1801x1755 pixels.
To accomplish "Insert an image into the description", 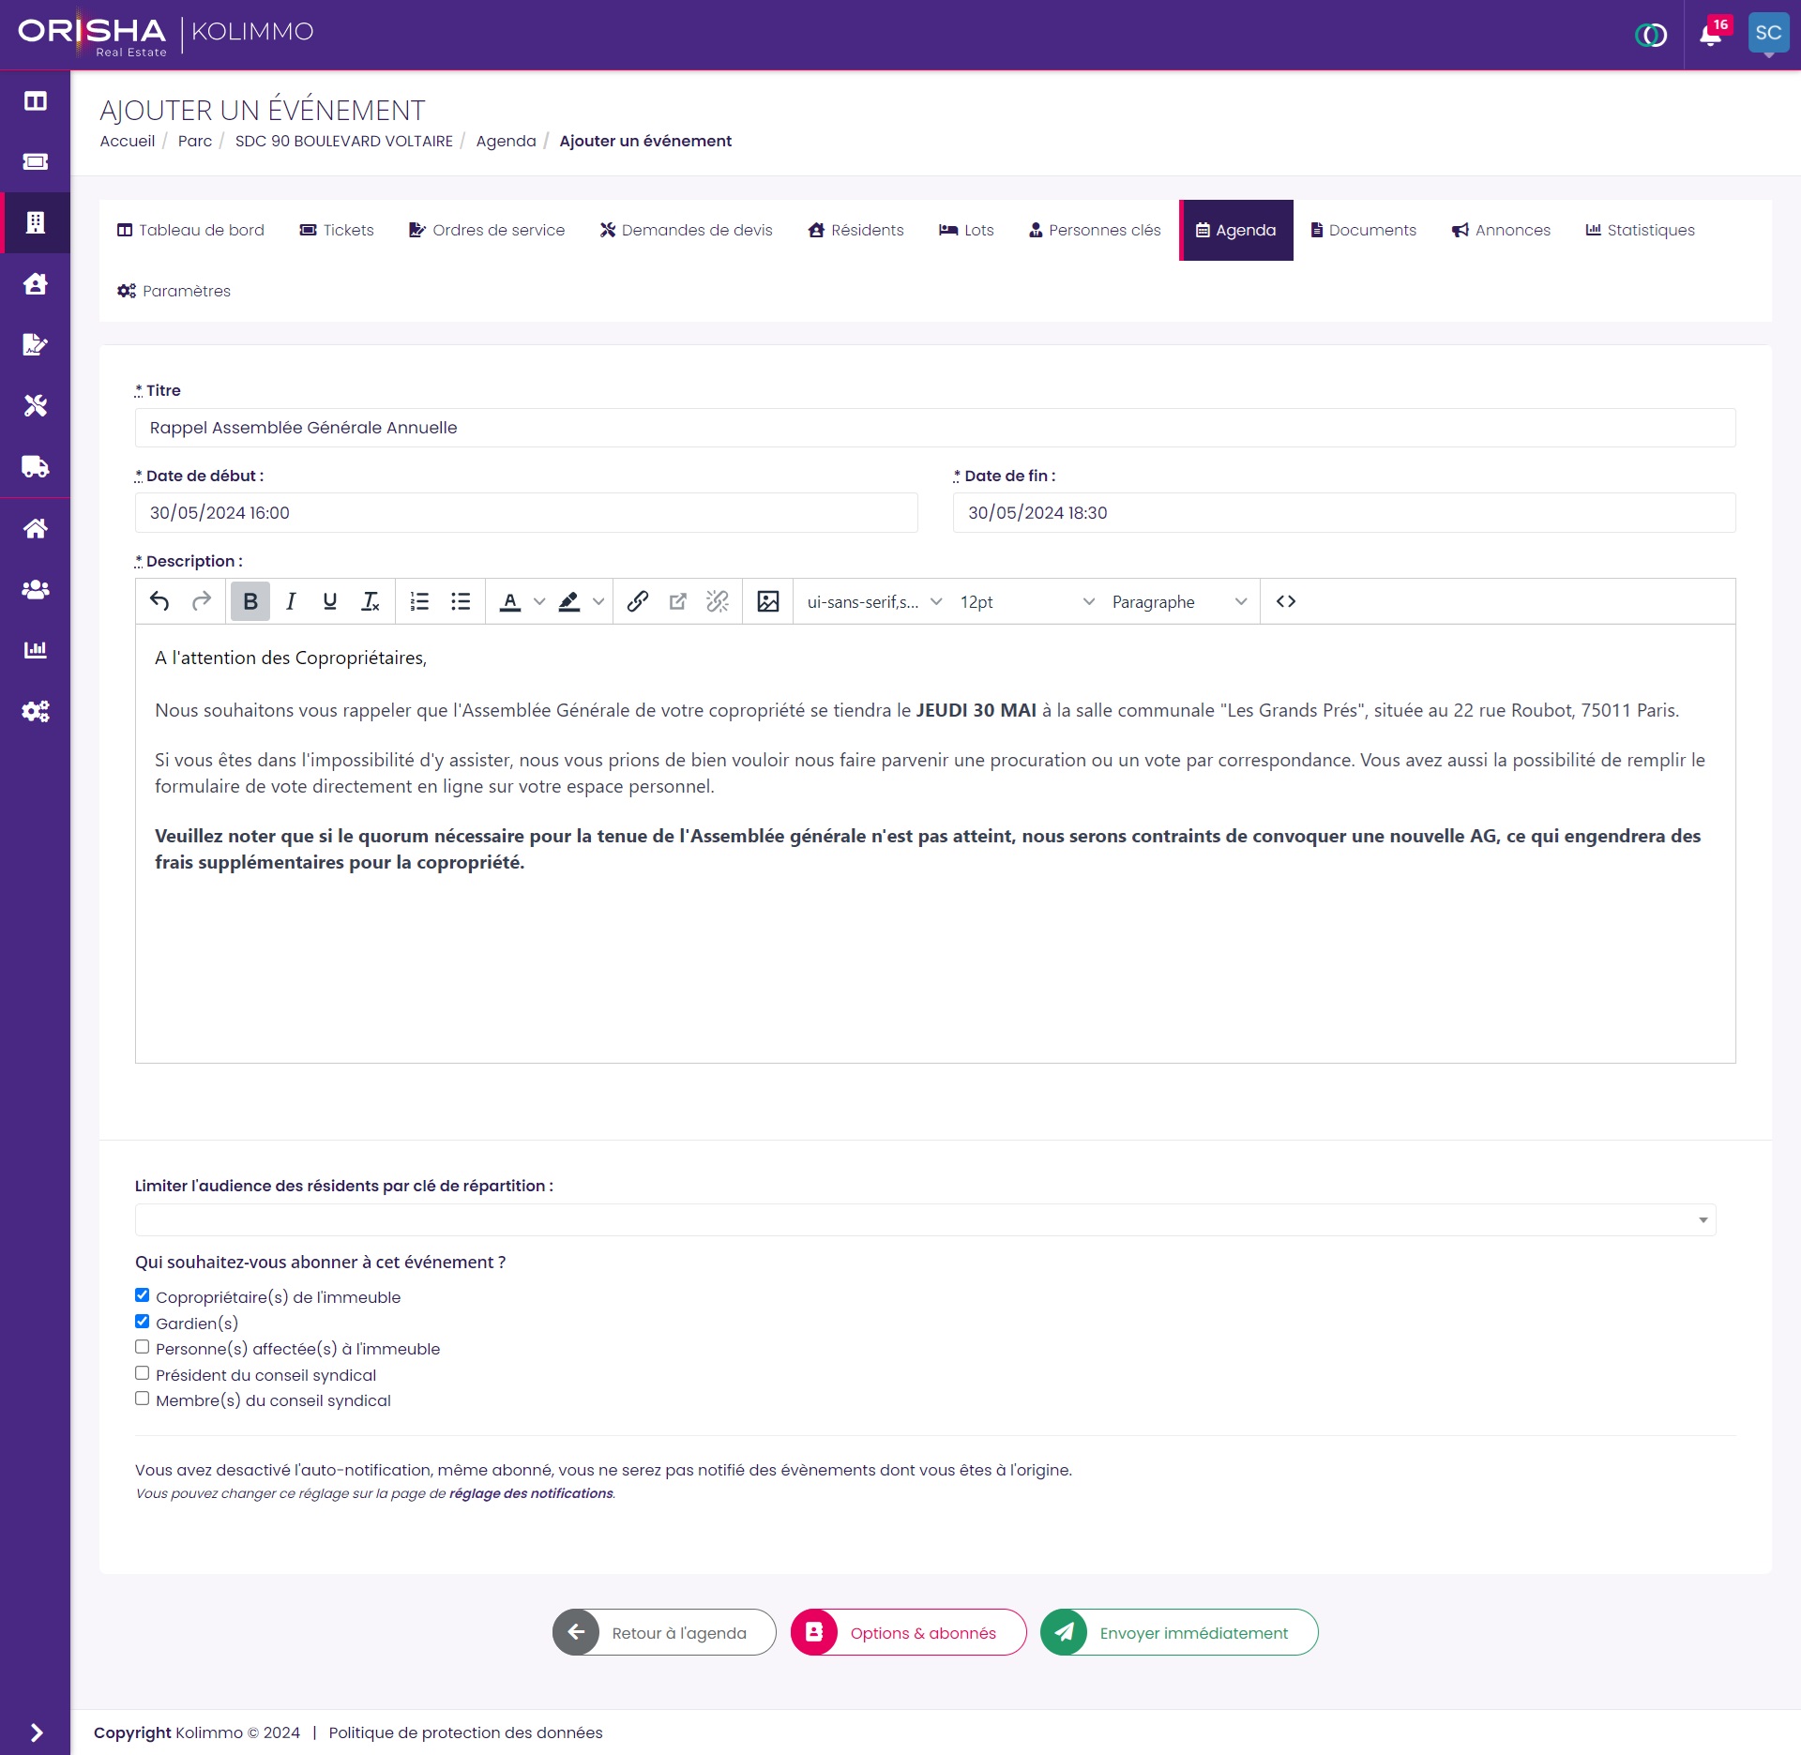I will (768, 601).
